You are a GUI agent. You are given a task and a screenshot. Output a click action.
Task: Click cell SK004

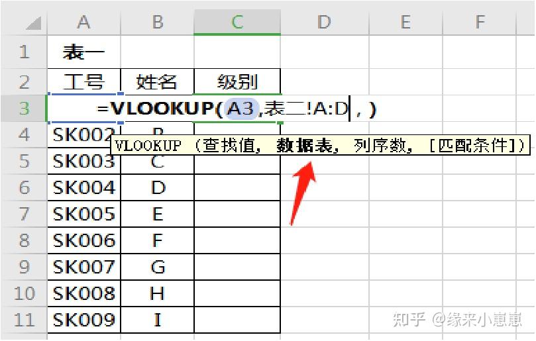(x=83, y=187)
